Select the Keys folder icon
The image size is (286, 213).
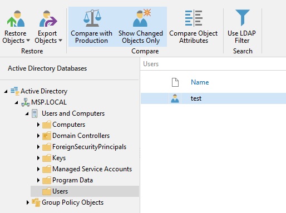coord(47,158)
